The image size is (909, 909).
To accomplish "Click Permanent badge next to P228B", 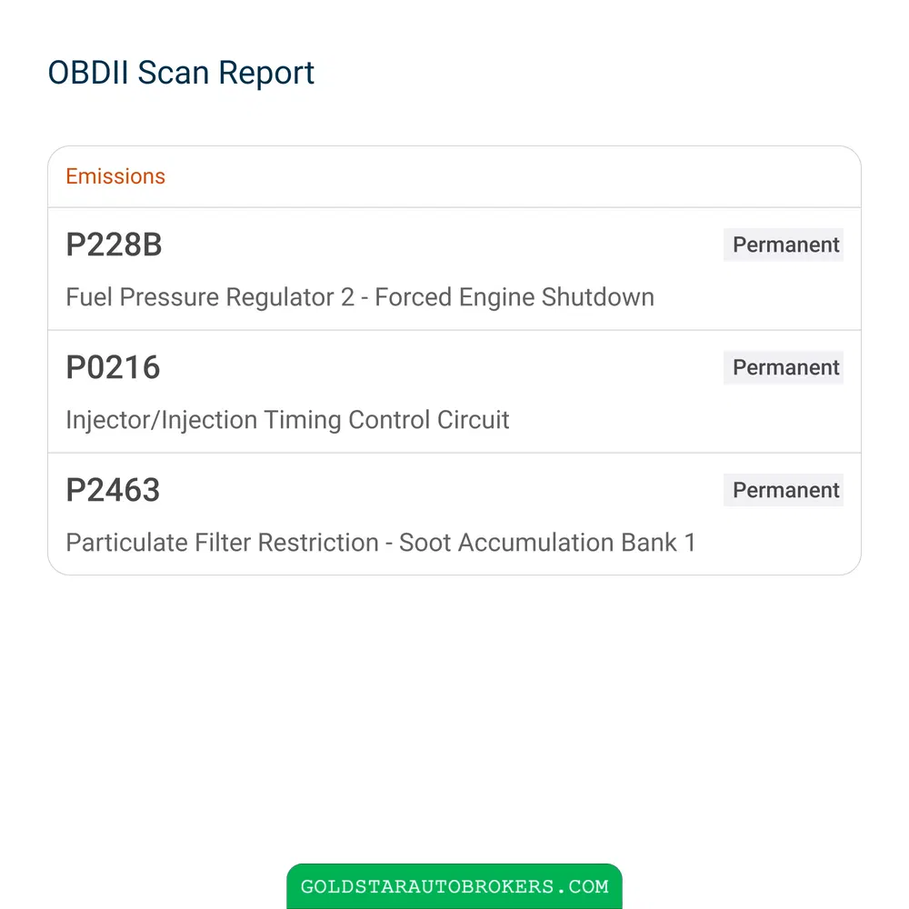I will coord(784,245).
